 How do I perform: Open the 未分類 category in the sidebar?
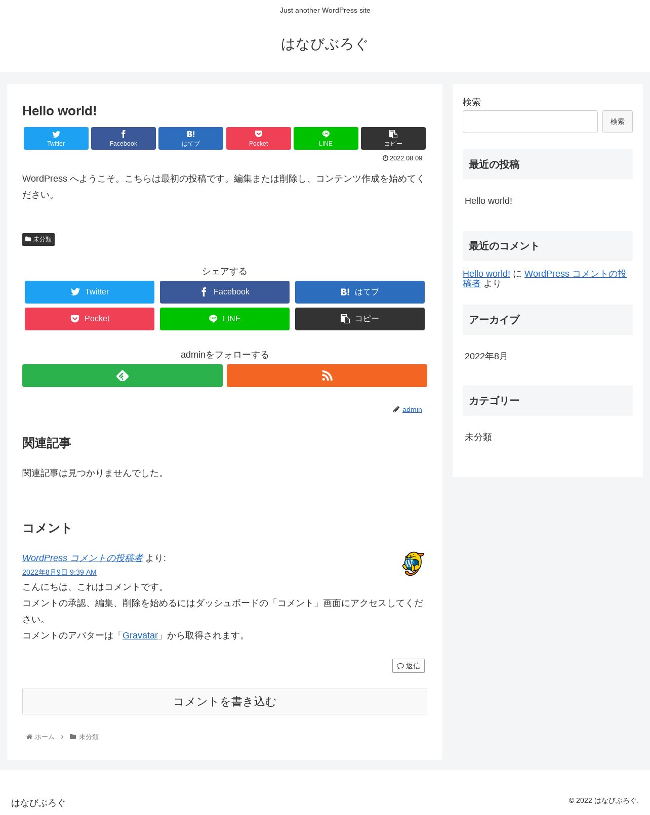pos(478,437)
